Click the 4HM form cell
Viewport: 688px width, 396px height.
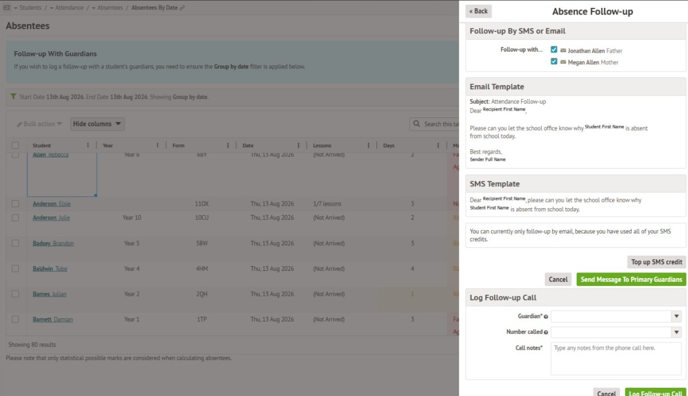pyautogui.click(x=202, y=269)
